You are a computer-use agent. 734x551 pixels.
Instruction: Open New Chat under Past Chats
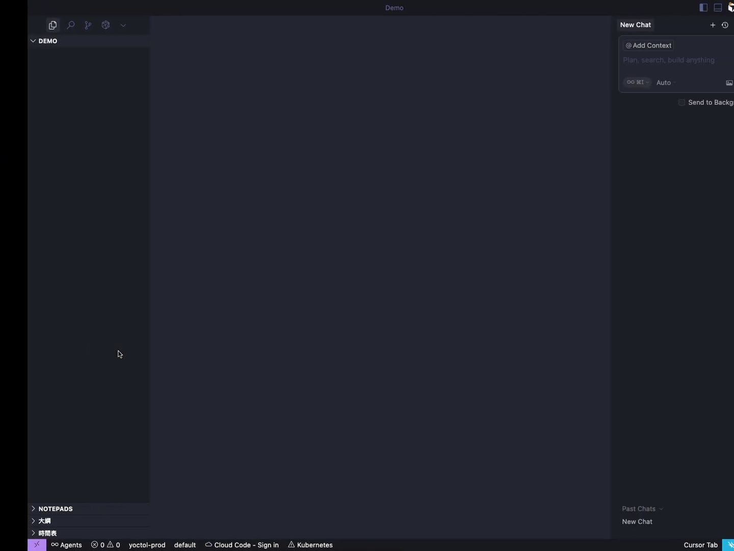pyautogui.click(x=637, y=521)
